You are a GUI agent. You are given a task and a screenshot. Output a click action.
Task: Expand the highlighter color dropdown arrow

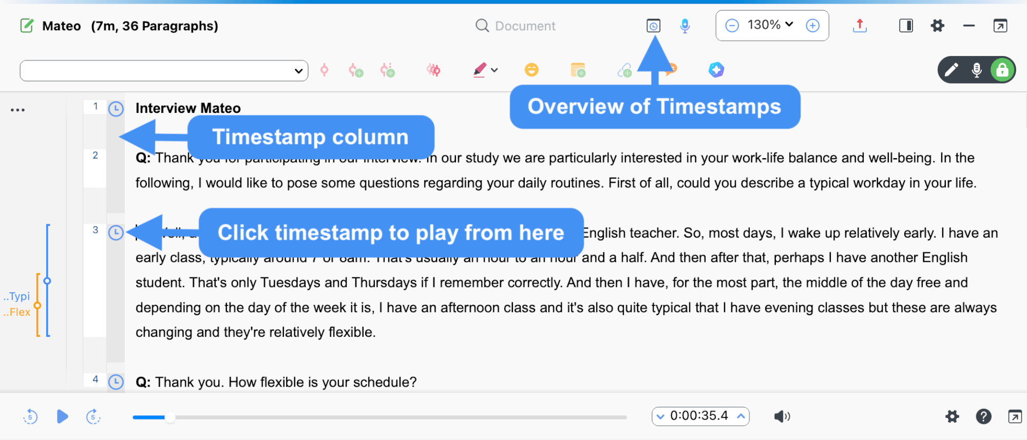coord(495,70)
